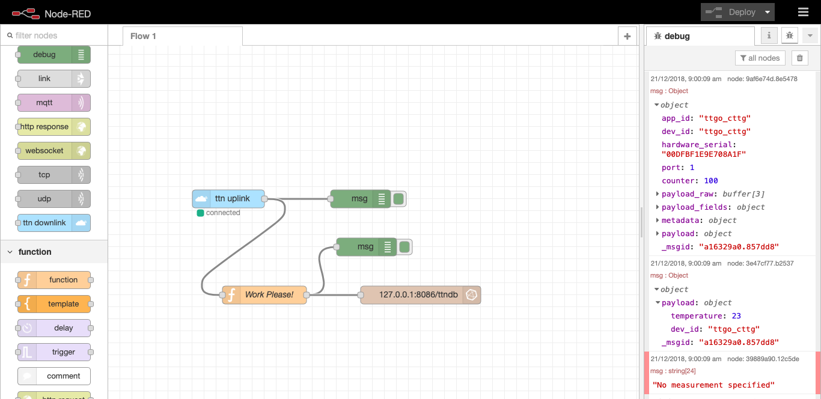Viewport: 821px width, 399px height.
Task: Open the hamburger main menu
Action: coord(803,12)
